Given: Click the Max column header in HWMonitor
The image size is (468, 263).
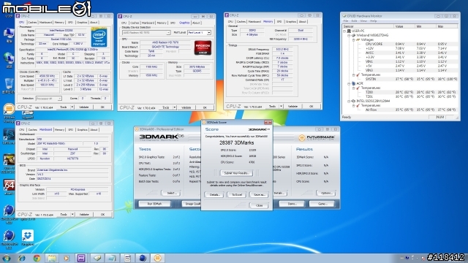Looking at the screenshot, I should pyautogui.click(x=447, y=26).
